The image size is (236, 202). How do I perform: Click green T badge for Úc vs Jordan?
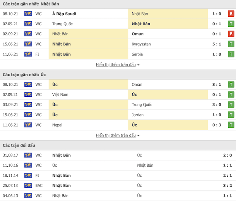tap(231, 115)
